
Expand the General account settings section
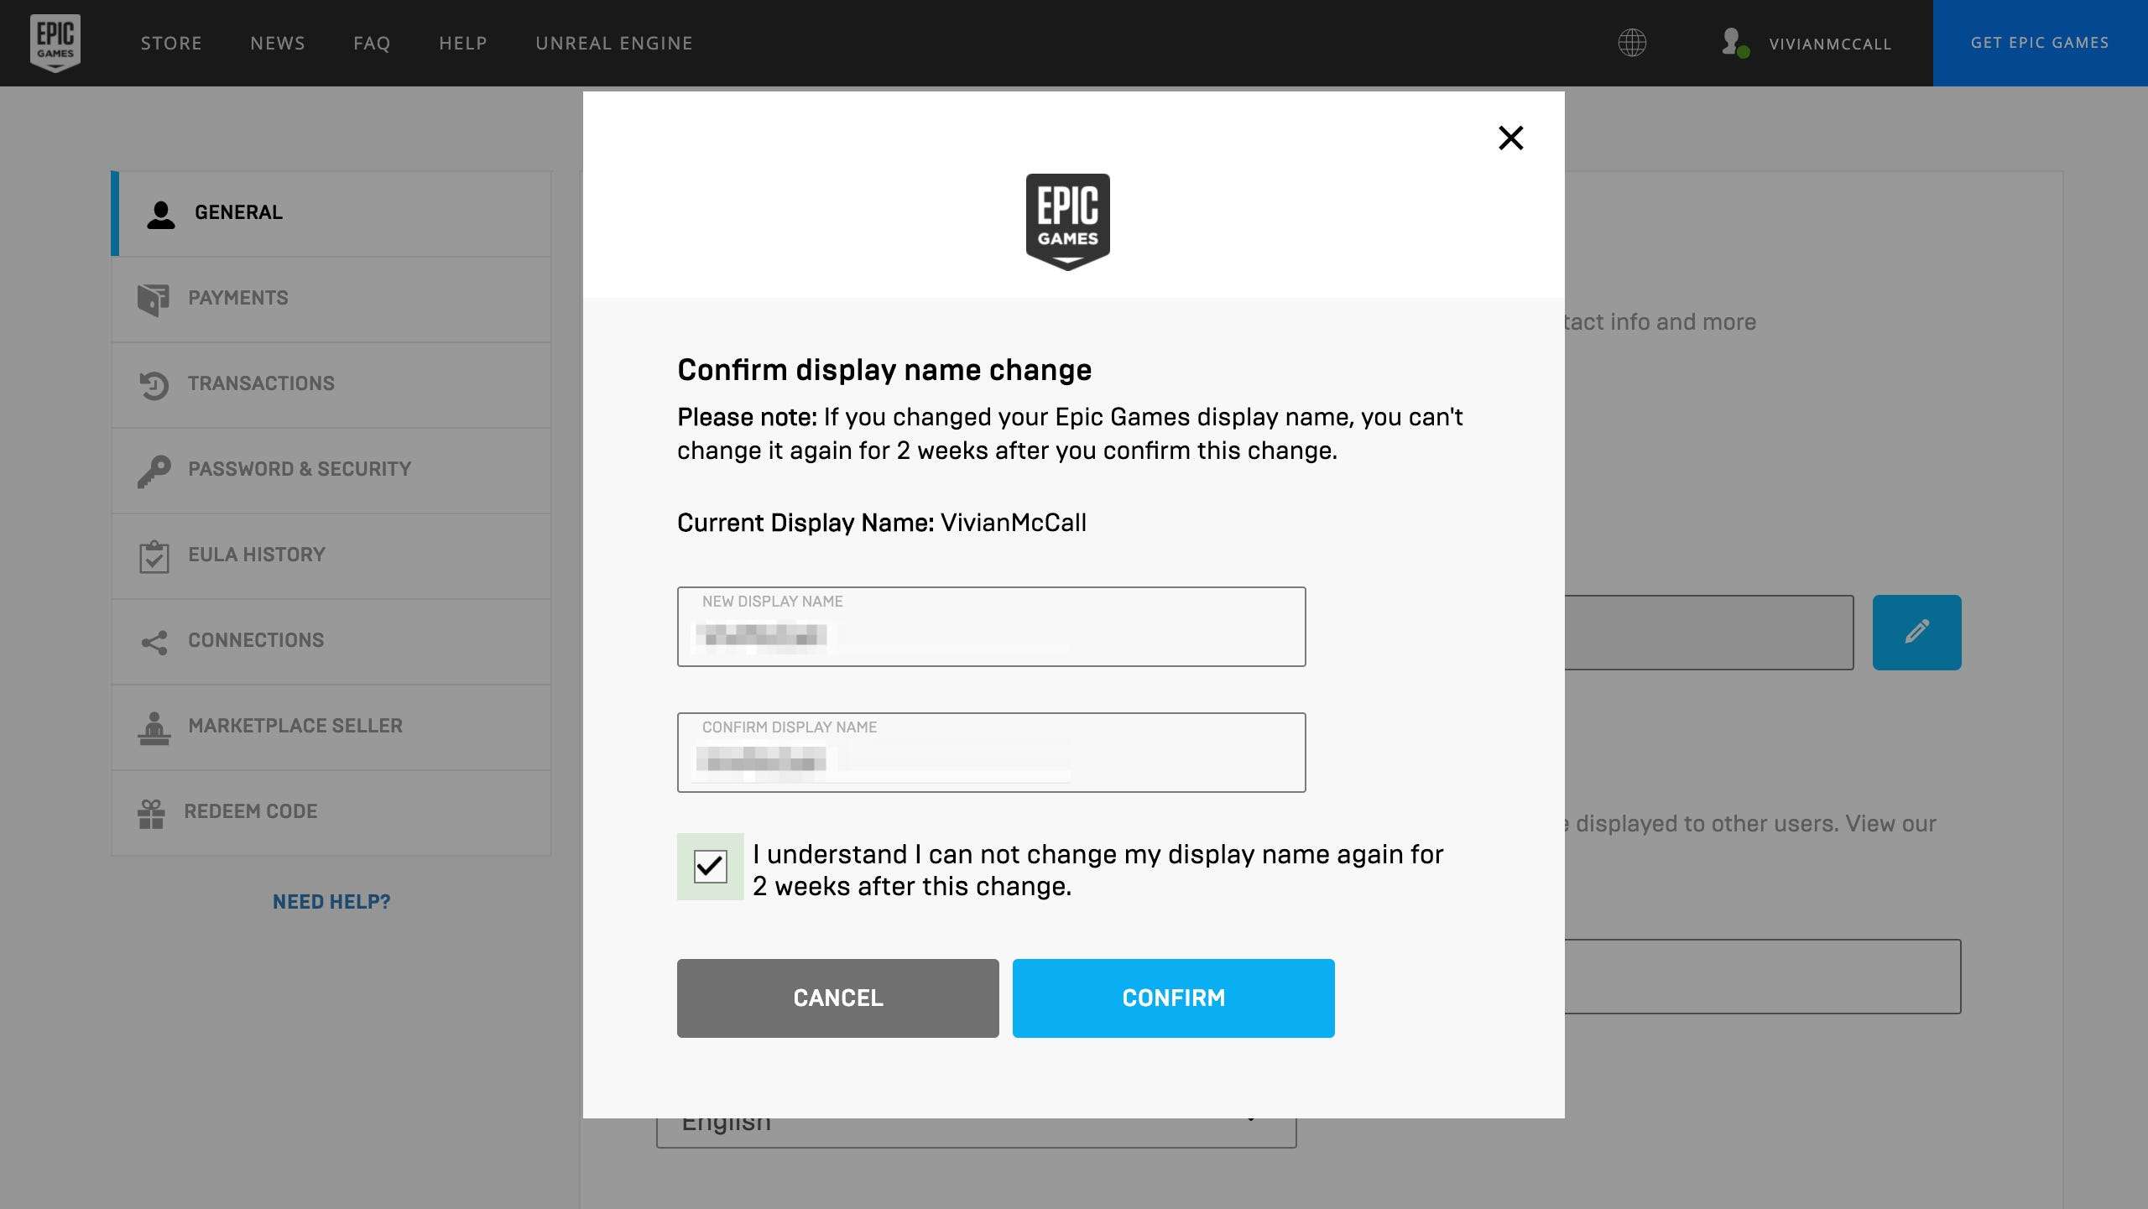[x=331, y=214]
